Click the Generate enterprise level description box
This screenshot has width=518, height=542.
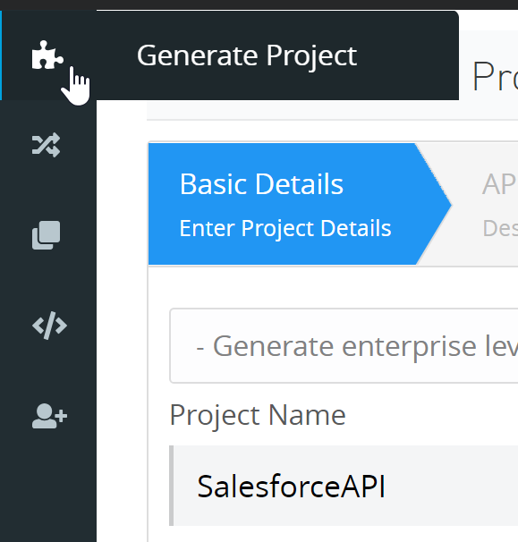tap(344, 345)
